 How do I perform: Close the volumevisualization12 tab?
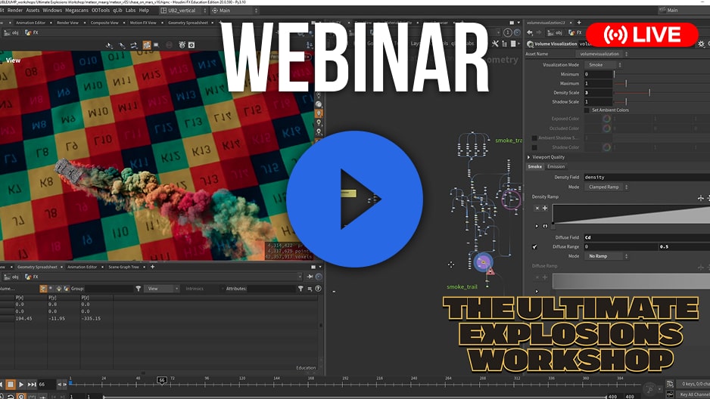[x=571, y=23]
